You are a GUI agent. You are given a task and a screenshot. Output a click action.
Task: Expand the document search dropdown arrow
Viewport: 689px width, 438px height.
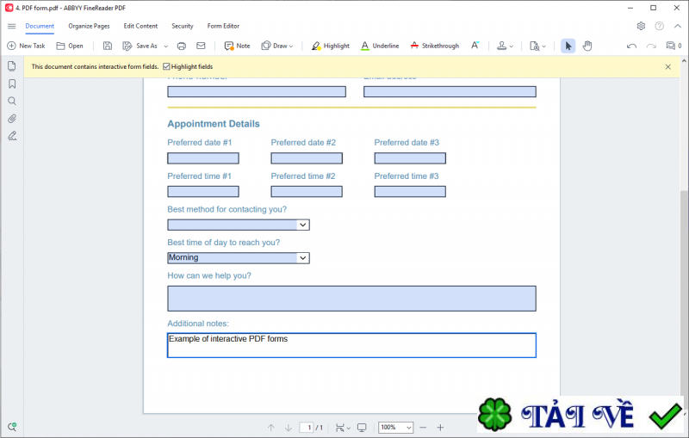coord(544,46)
